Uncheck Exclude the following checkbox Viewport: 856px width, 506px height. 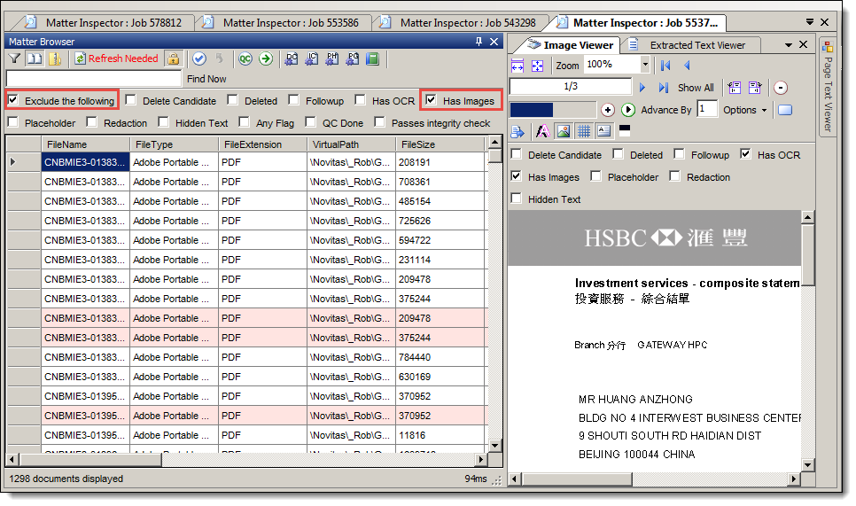tap(13, 100)
